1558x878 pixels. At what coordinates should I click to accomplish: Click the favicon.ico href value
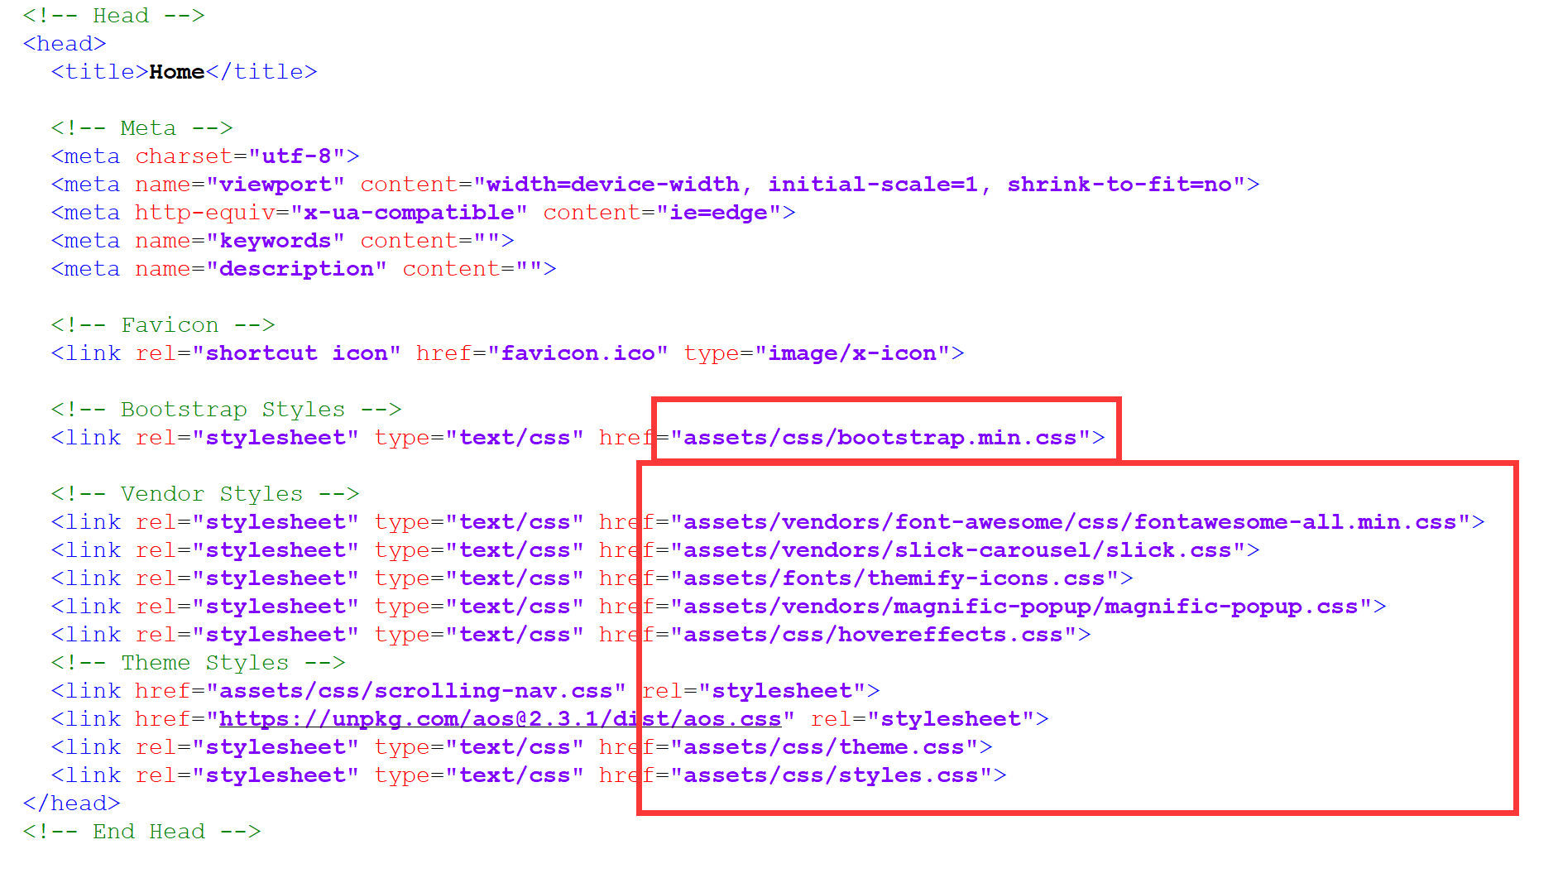tap(578, 353)
